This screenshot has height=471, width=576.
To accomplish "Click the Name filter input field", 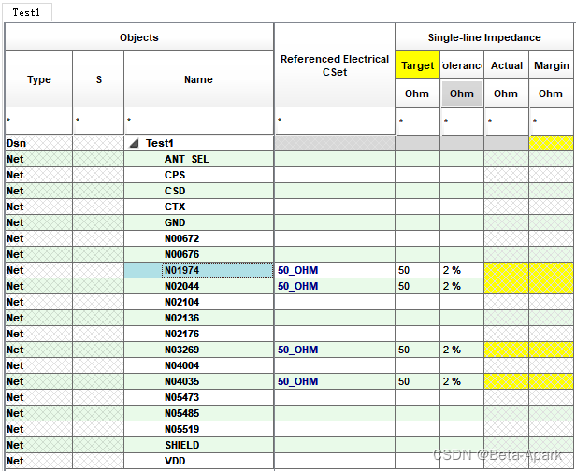I will 198,121.
